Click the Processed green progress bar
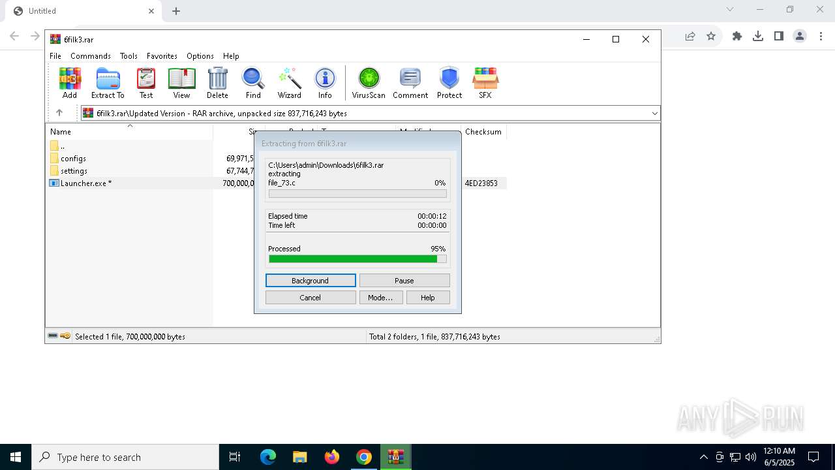The width and height of the screenshot is (835, 470). point(357,259)
